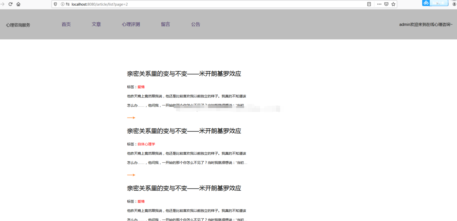Click second article's summary line ending 当初…

(x=187, y=163)
